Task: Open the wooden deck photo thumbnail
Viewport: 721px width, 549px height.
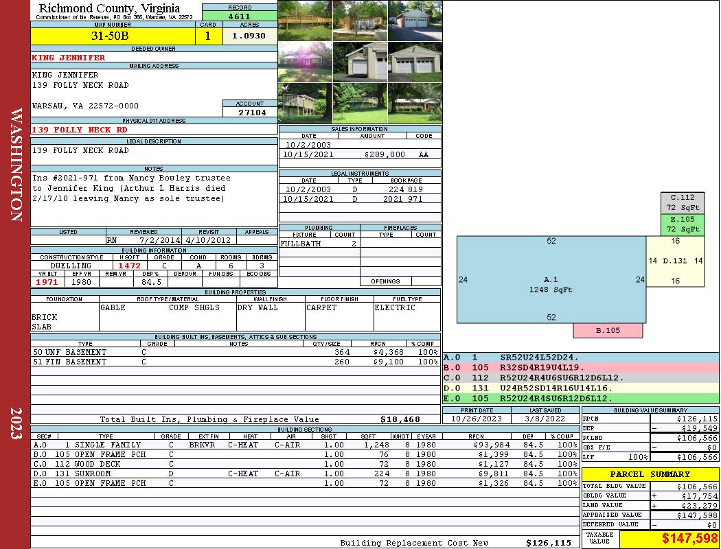Action: [305, 21]
